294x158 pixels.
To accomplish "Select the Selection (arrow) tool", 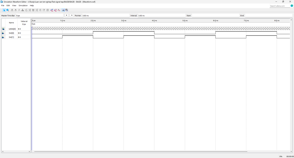I will (4, 10).
